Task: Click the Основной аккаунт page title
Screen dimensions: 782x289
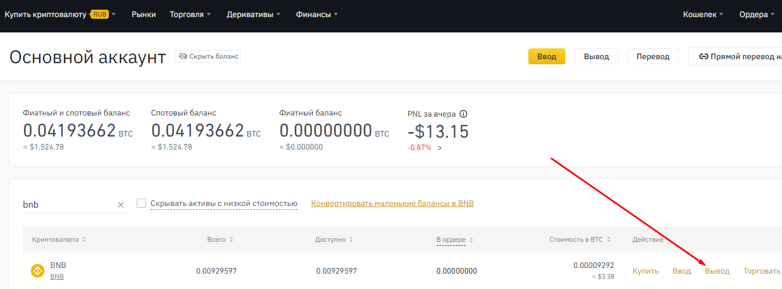Action: tap(88, 57)
